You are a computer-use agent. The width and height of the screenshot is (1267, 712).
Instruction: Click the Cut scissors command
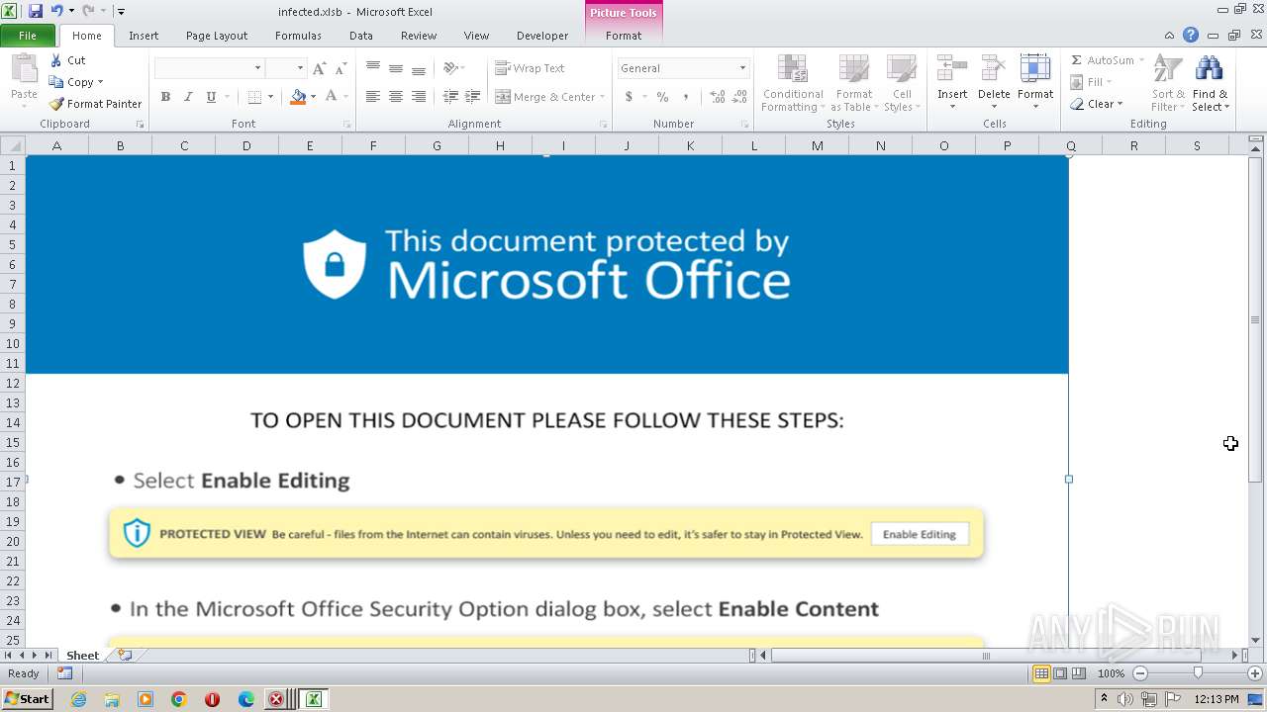68,60
